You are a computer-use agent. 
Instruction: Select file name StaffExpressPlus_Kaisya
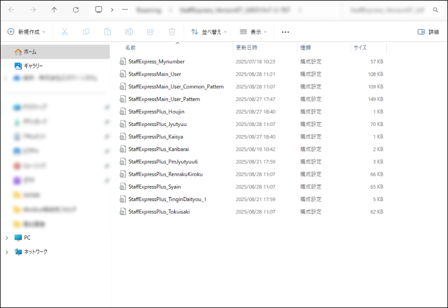156,137
